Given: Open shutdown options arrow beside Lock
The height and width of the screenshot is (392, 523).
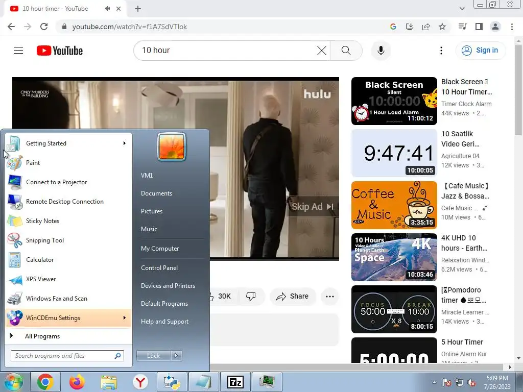Looking at the screenshot, I should click(176, 356).
